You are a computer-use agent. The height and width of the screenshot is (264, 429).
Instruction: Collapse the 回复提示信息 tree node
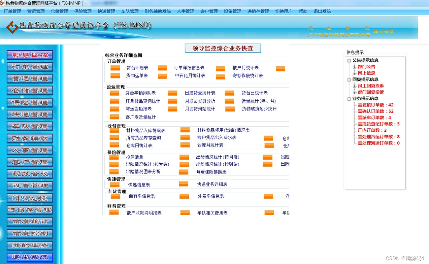click(349, 80)
